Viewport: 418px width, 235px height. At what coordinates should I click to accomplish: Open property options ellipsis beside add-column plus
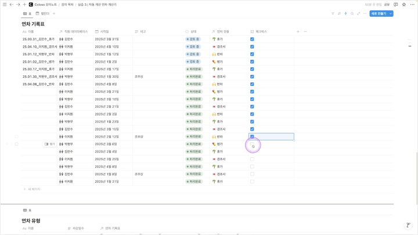pyautogui.click(x=305, y=32)
